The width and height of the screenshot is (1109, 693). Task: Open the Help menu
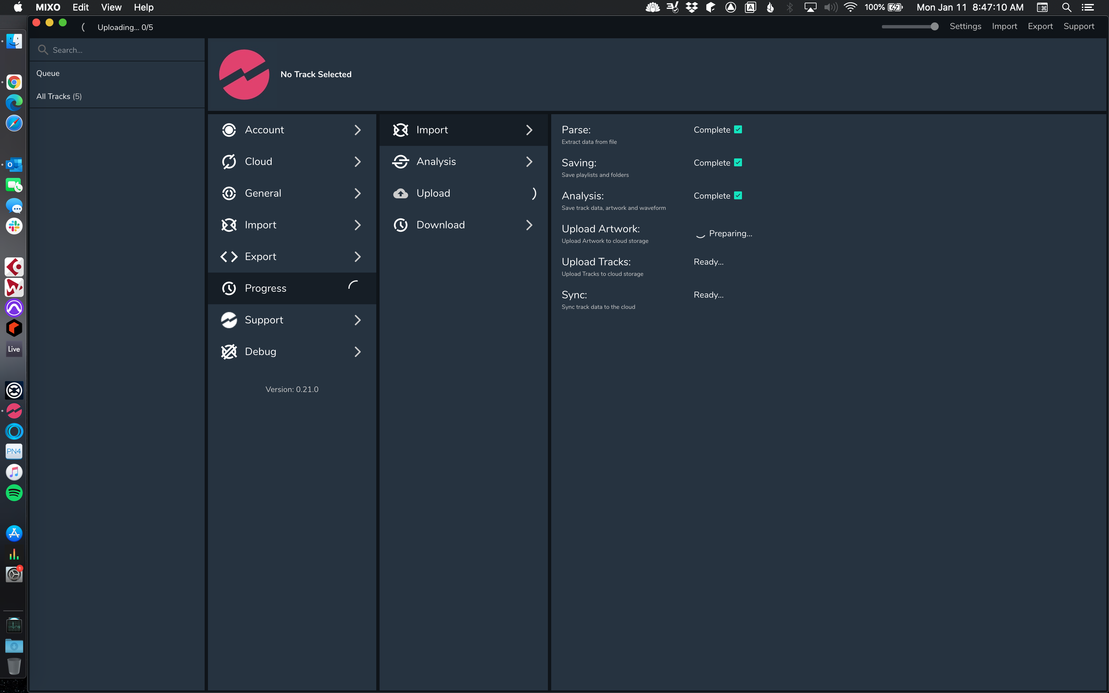point(144,7)
